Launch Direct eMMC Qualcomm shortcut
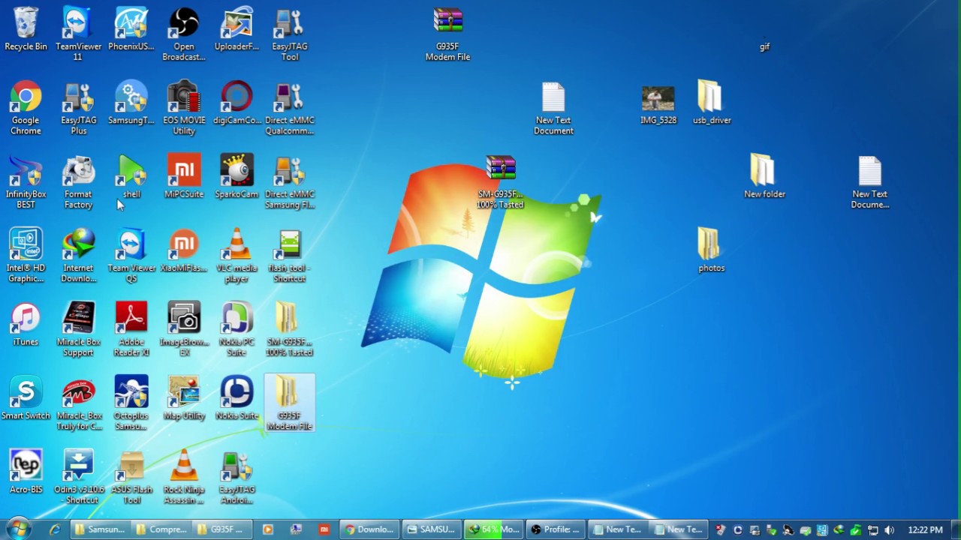The image size is (961, 540). (289, 108)
